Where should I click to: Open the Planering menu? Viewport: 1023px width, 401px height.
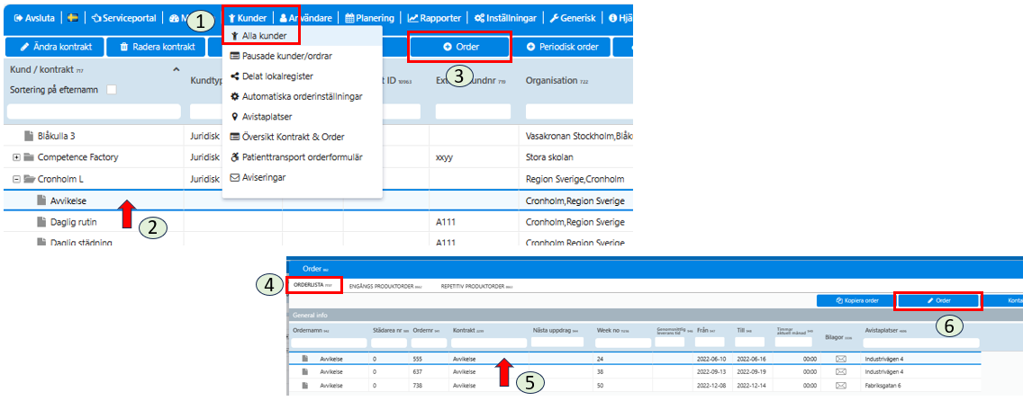click(x=370, y=18)
